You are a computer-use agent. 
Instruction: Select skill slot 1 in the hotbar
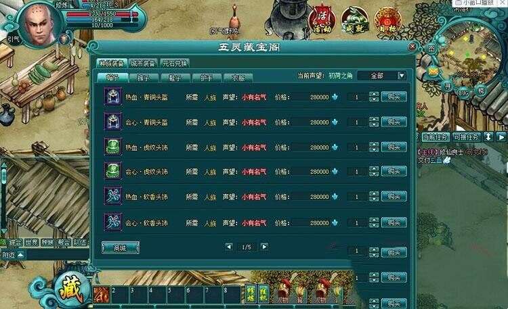(x=101, y=294)
